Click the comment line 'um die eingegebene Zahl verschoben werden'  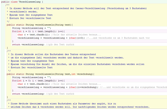67,58
